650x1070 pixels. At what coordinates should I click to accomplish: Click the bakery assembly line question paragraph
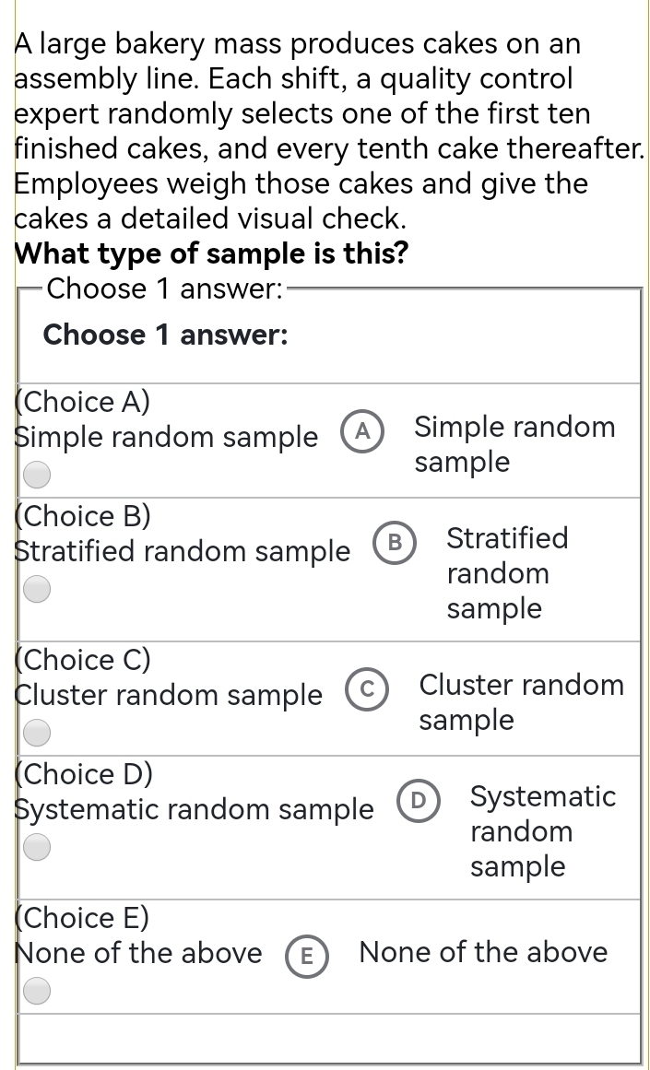tap(329, 131)
